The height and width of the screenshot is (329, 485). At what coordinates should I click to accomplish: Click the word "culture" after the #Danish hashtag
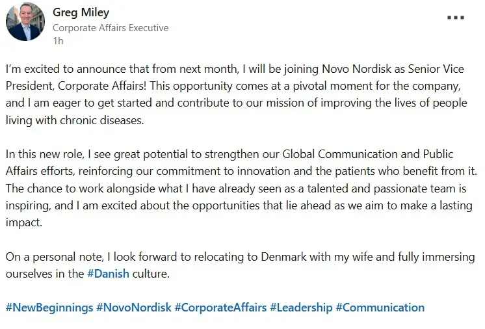tap(150, 274)
